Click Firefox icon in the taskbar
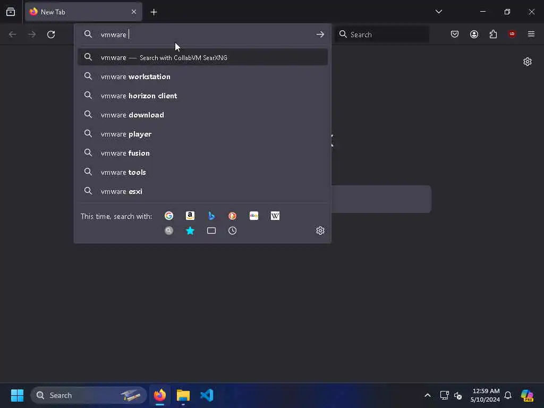The height and width of the screenshot is (408, 544). click(159, 395)
